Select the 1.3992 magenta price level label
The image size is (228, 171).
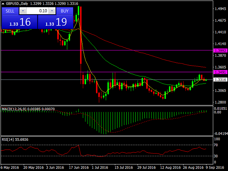pos(220,51)
